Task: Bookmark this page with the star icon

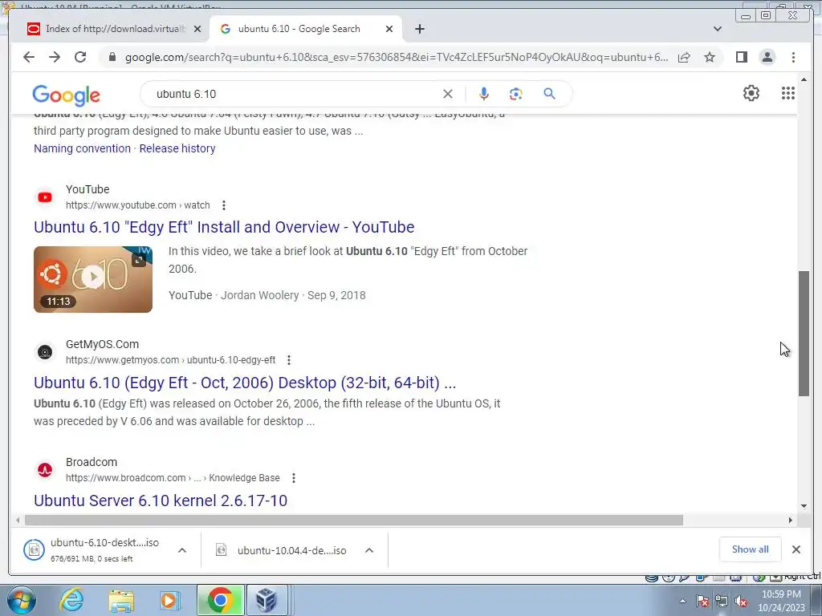Action: pyautogui.click(x=710, y=57)
